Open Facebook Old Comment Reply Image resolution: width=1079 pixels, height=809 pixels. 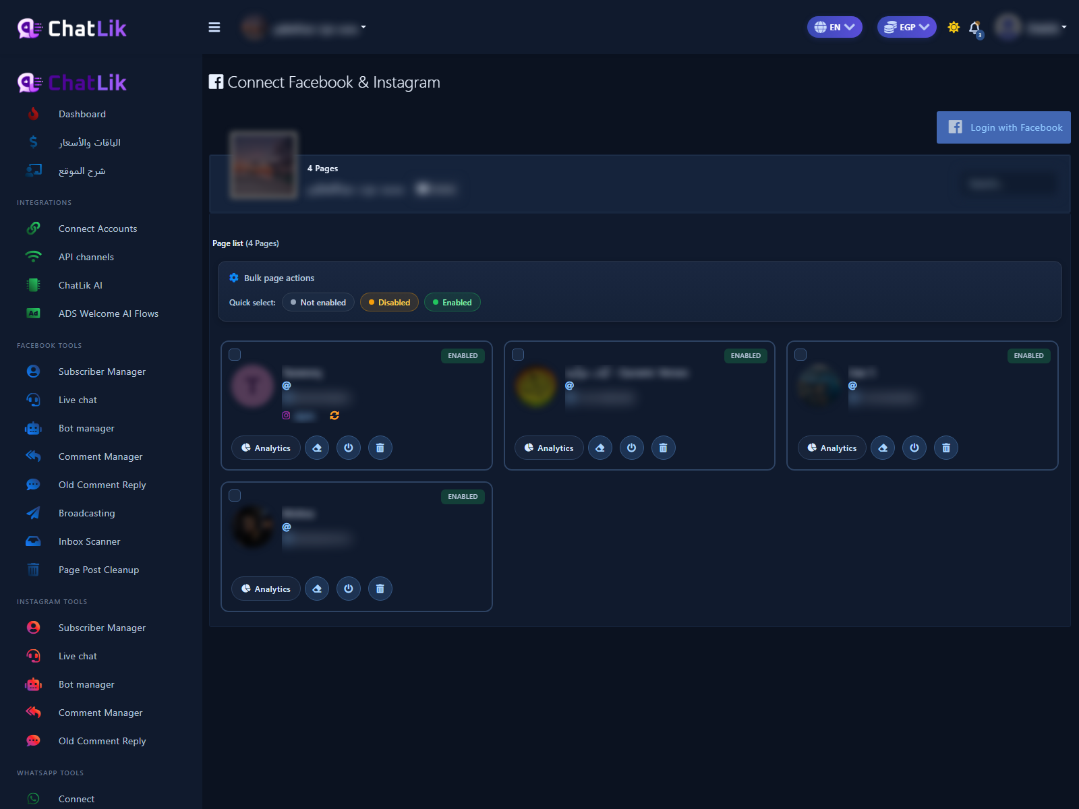pyautogui.click(x=102, y=485)
